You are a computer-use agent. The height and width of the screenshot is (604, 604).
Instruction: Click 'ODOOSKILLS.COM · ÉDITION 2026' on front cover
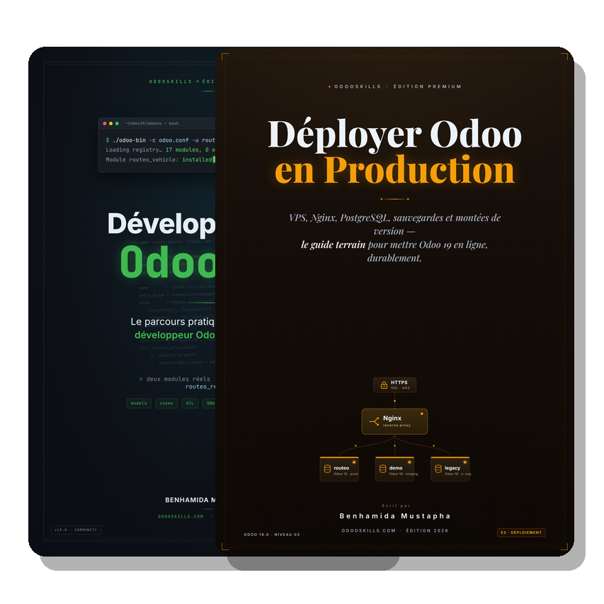(x=395, y=530)
